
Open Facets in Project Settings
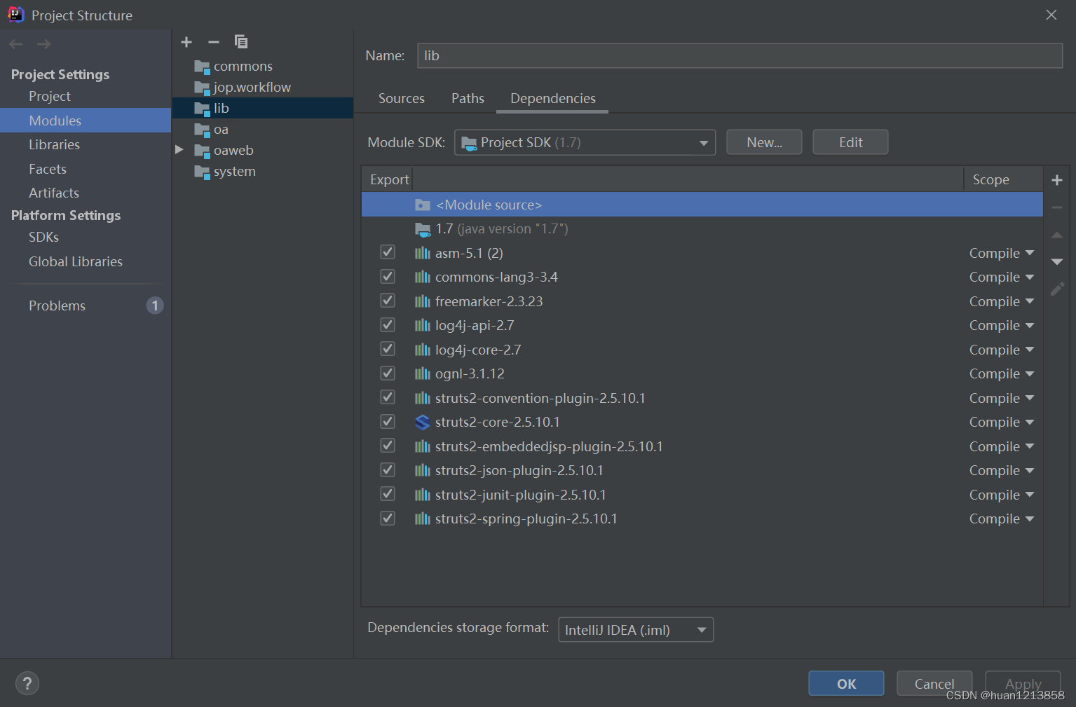(x=48, y=169)
